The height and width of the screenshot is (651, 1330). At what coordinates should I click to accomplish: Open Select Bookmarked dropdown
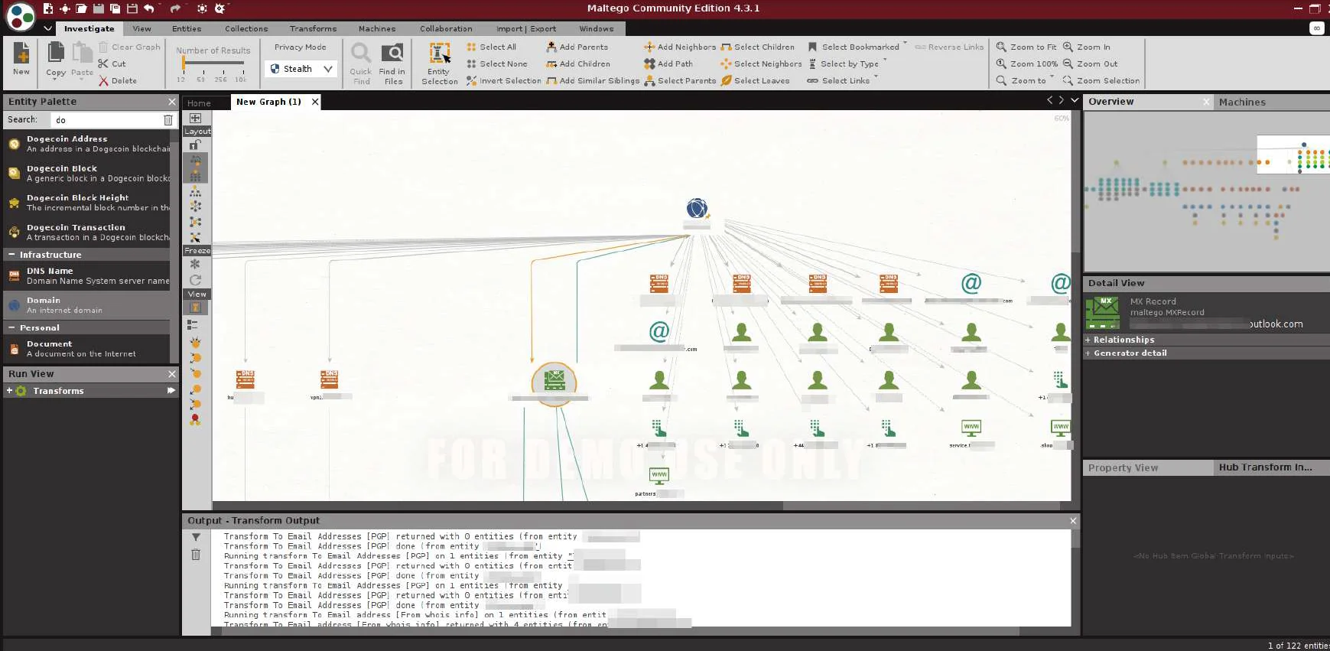[x=857, y=47]
